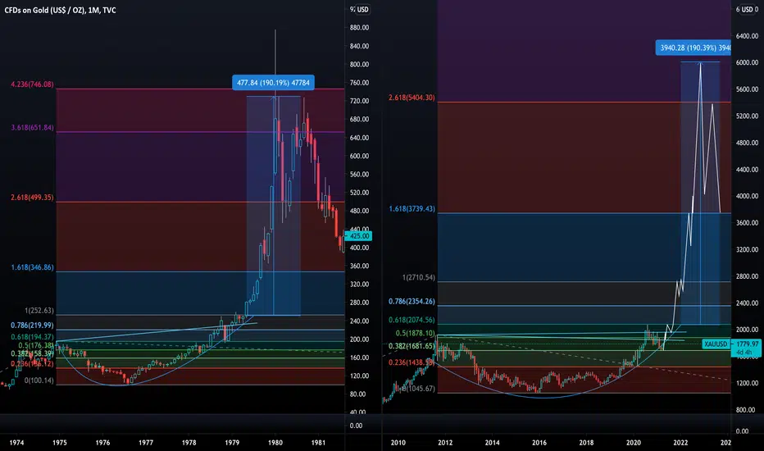Viewport: 764px width, 451px height.
Task: Click 240.00 on the left price axis
Action: pos(359,321)
